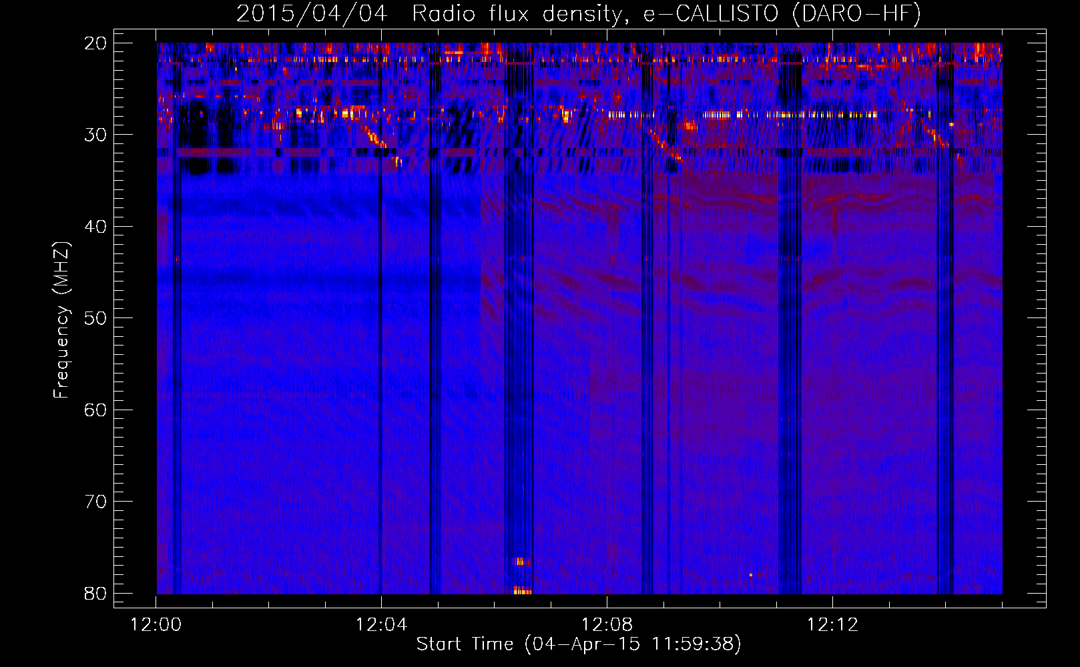The image size is (1080, 667).
Task: Click the date 2015/04/04 in the title
Action: (x=312, y=13)
